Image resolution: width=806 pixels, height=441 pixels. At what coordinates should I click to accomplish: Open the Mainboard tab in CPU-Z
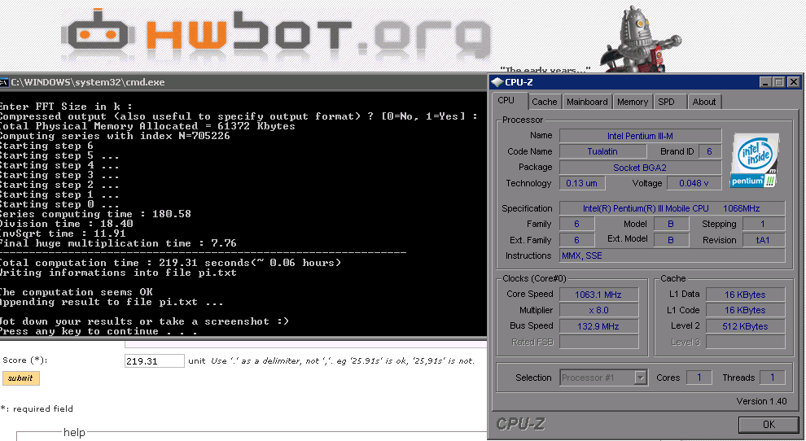click(x=587, y=102)
